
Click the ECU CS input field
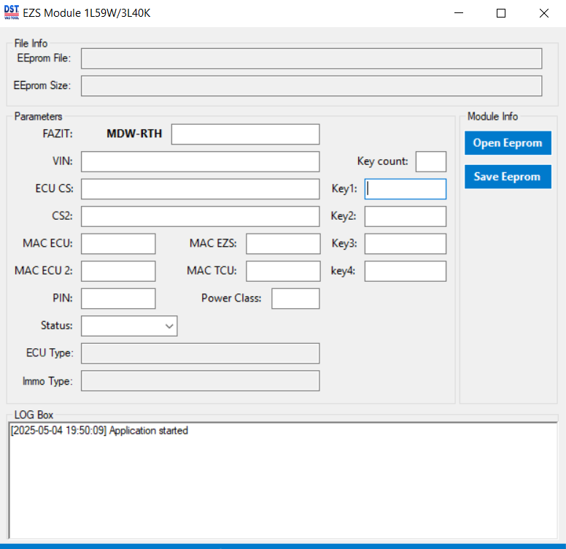point(201,189)
